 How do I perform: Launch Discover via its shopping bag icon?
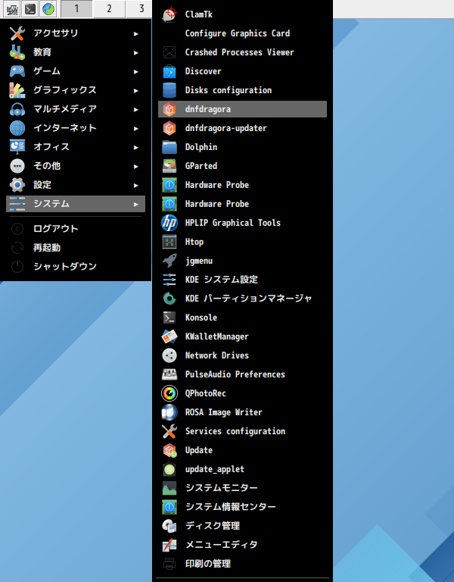(x=169, y=71)
